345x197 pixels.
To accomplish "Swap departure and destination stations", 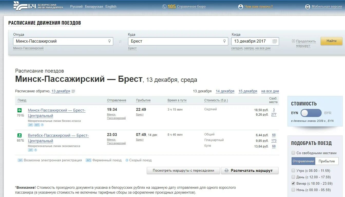I will click(120, 41).
